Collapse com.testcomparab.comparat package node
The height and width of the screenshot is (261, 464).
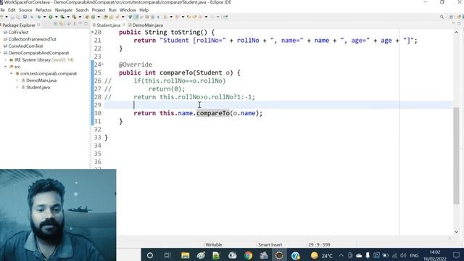pos(12,73)
